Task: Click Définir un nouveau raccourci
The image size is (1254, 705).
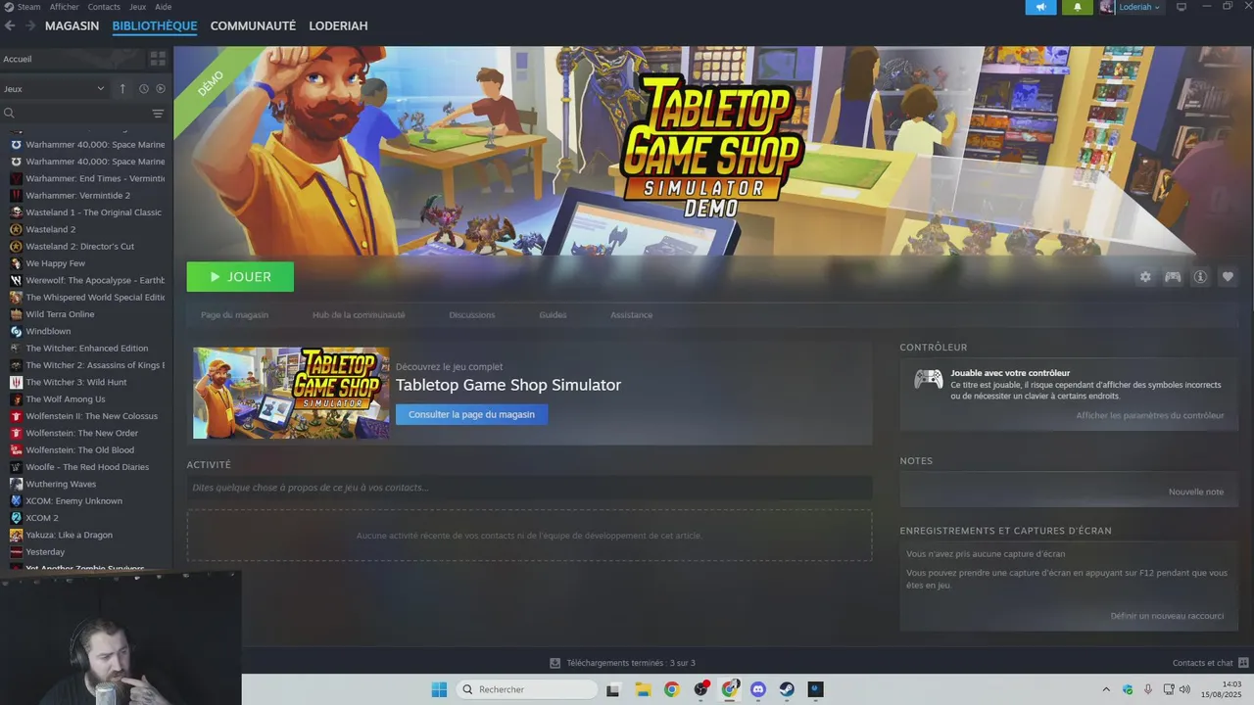Action: [x=1167, y=616]
